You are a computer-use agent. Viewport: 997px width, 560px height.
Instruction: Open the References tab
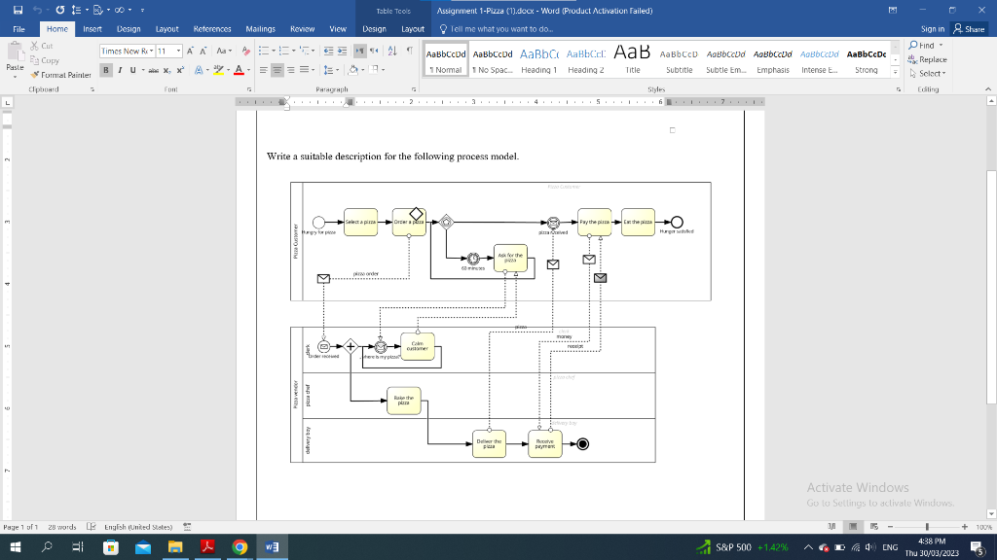212,29
